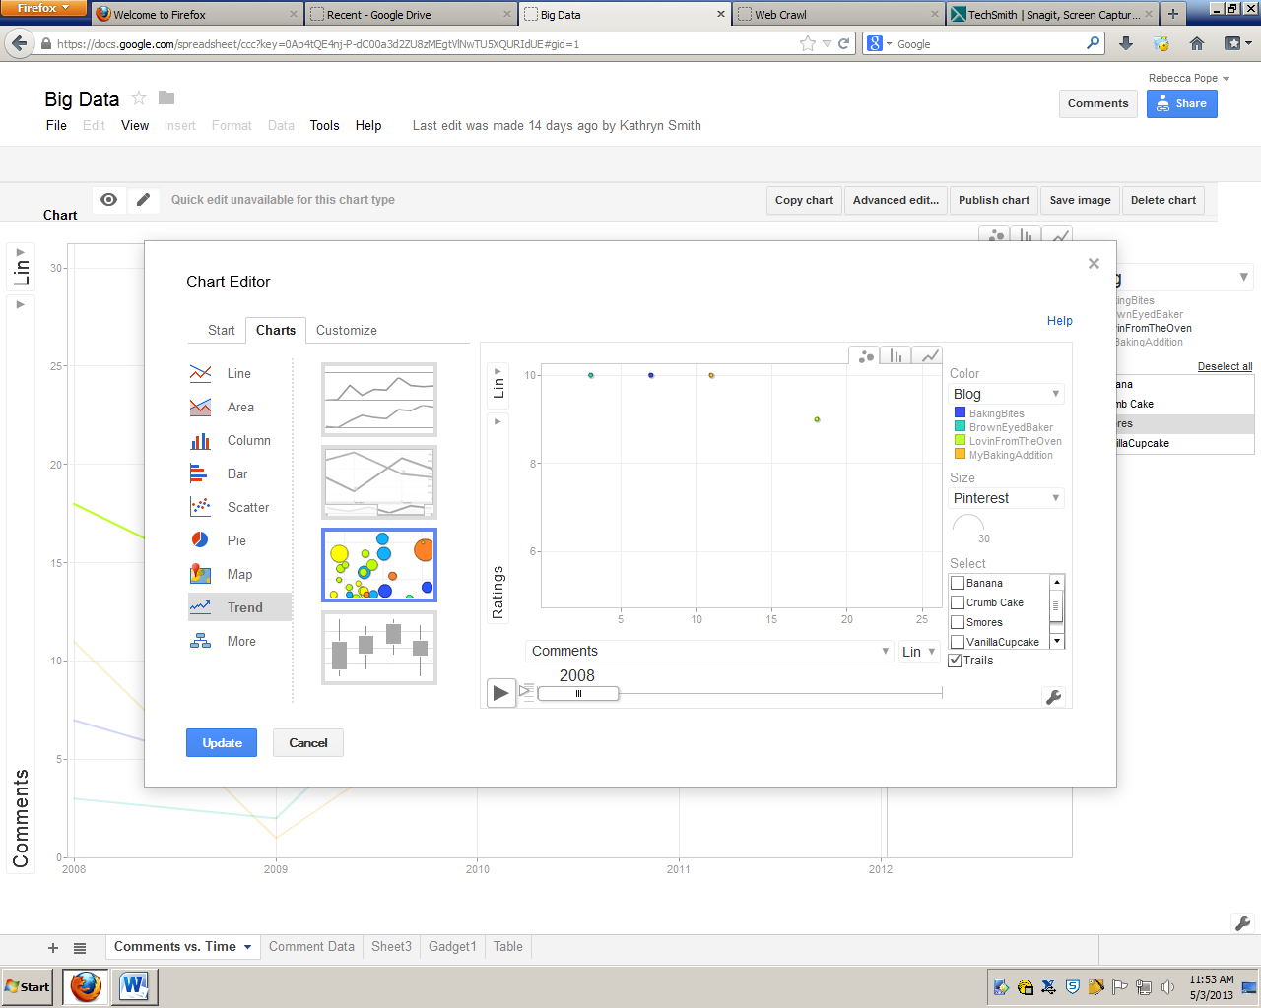Switch preview to bar chart view tab

click(x=896, y=356)
